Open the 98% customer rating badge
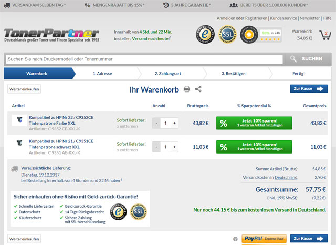Viewport: 336px width, 245px height. pyautogui.click(x=261, y=35)
